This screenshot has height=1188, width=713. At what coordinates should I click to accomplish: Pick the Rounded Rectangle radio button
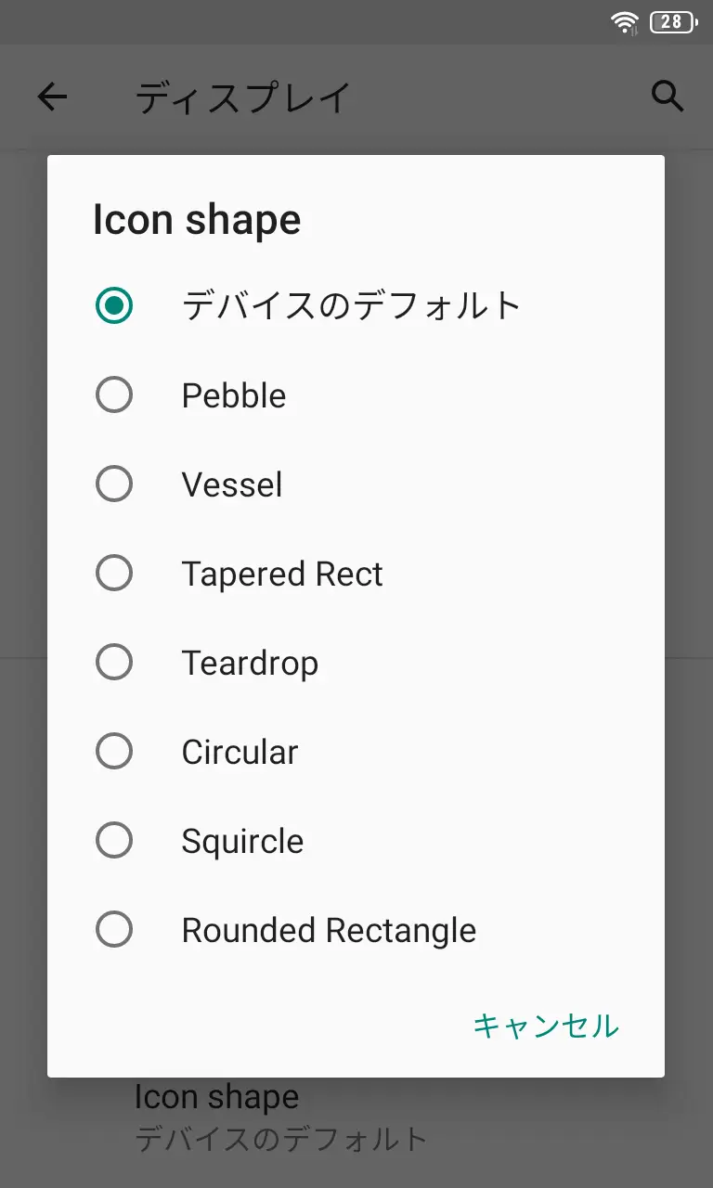114,930
